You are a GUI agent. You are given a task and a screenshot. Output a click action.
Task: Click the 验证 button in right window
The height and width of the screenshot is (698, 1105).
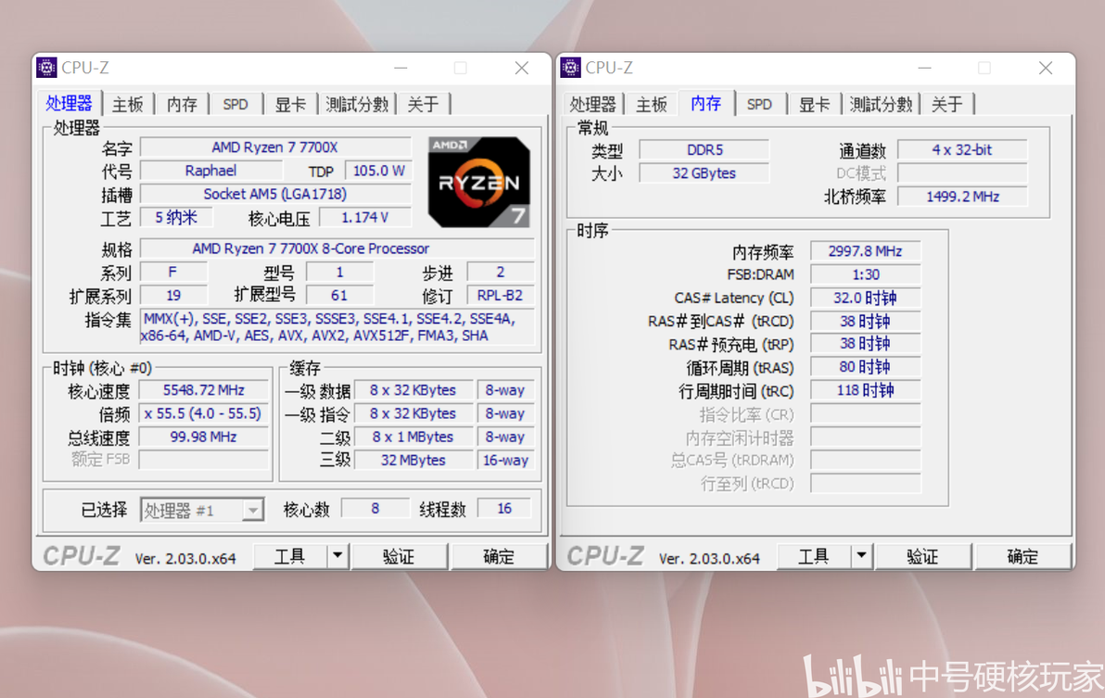tap(921, 556)
